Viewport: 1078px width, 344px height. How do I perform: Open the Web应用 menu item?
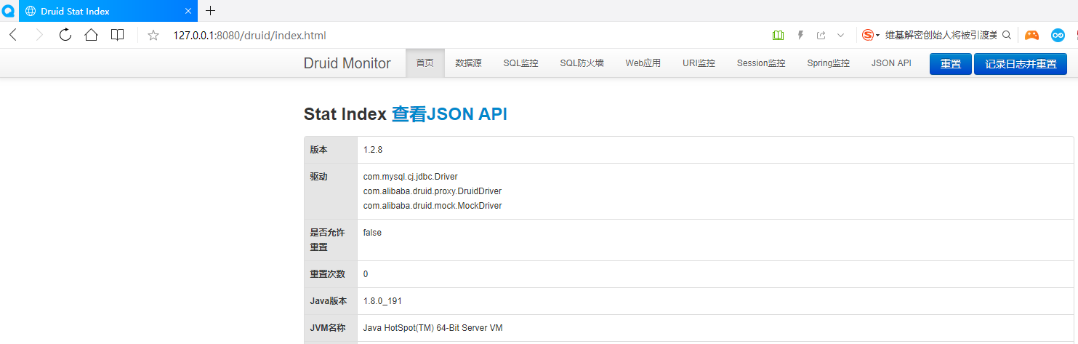pos(643,63)
